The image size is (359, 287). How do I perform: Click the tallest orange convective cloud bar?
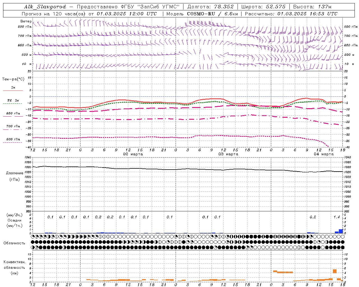point(335,271)
